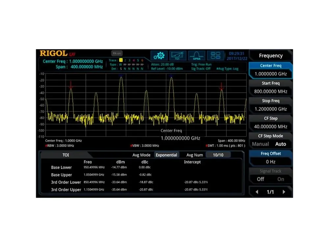Select the Center Freq menu item
The width and height of the screenshot is (329, 247).
coord(271,70)
